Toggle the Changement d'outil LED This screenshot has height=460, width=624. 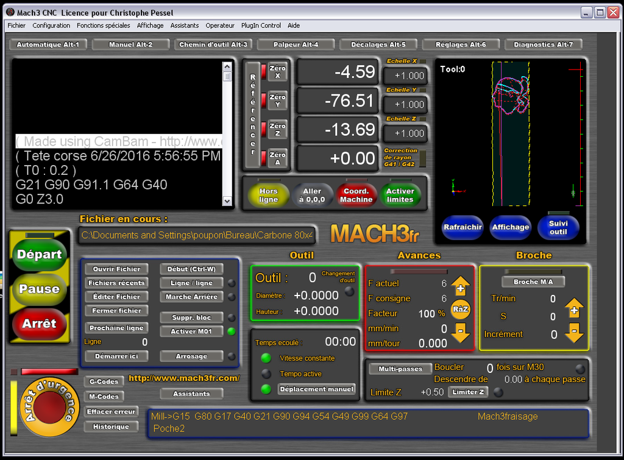(x=349, y=292)
